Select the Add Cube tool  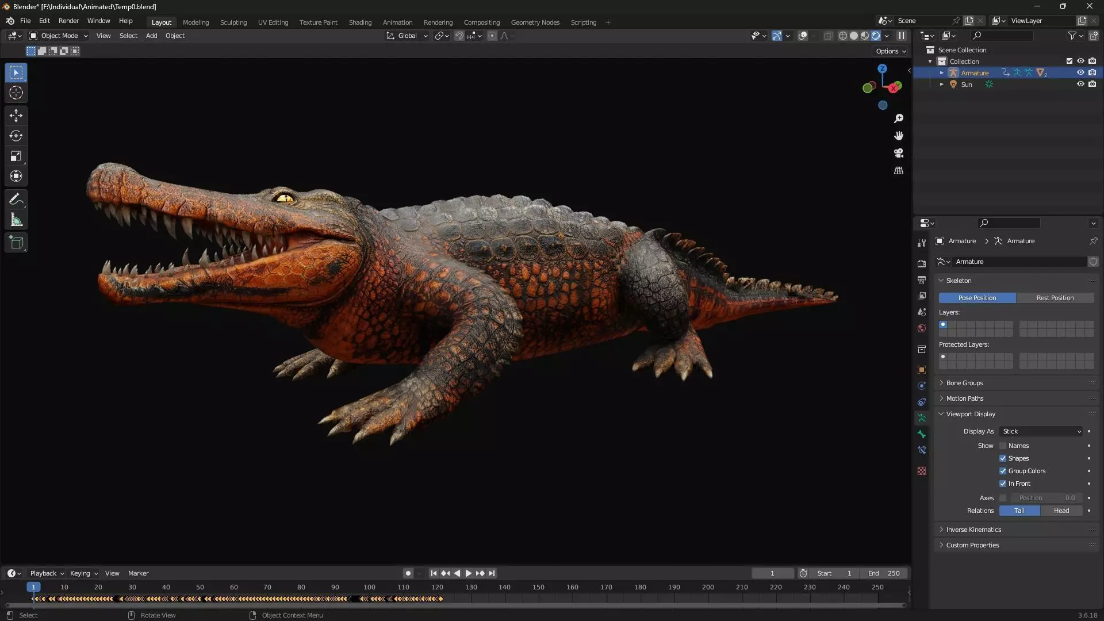tap(16, 243)
